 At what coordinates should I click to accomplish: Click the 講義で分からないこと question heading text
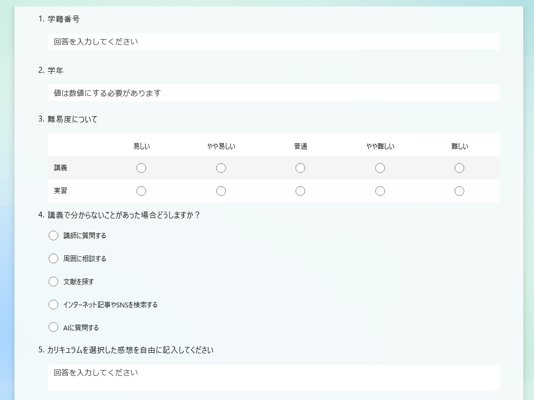(x=124, y=215)
